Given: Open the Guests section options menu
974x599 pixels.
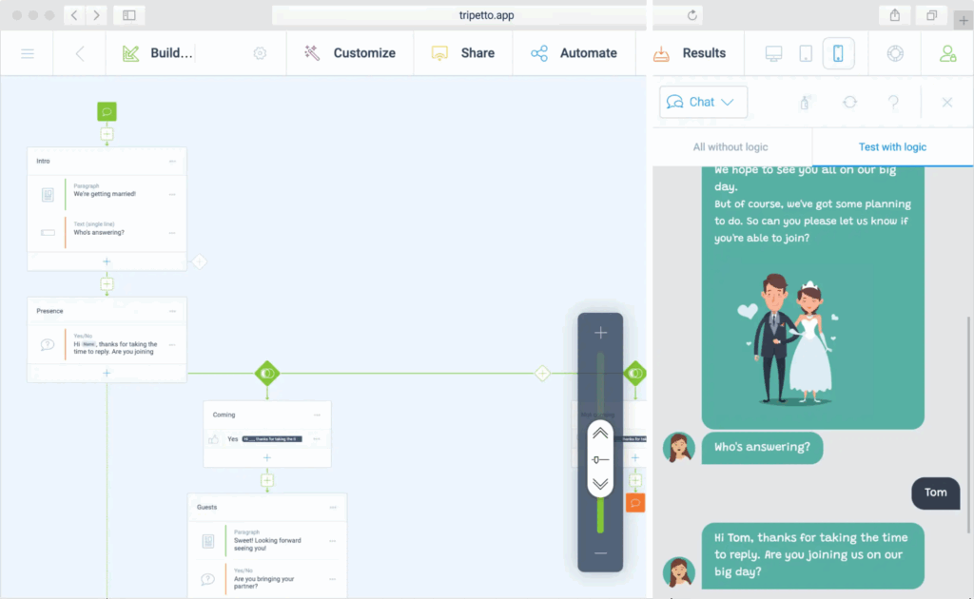Looking at the screenshot, I should [x=333, y=508].
